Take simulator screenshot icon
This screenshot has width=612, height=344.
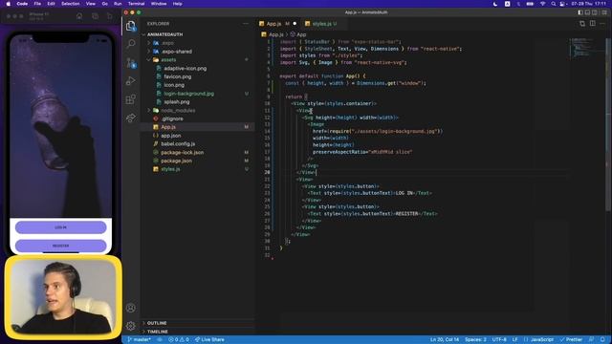click(x=95, y=16)
